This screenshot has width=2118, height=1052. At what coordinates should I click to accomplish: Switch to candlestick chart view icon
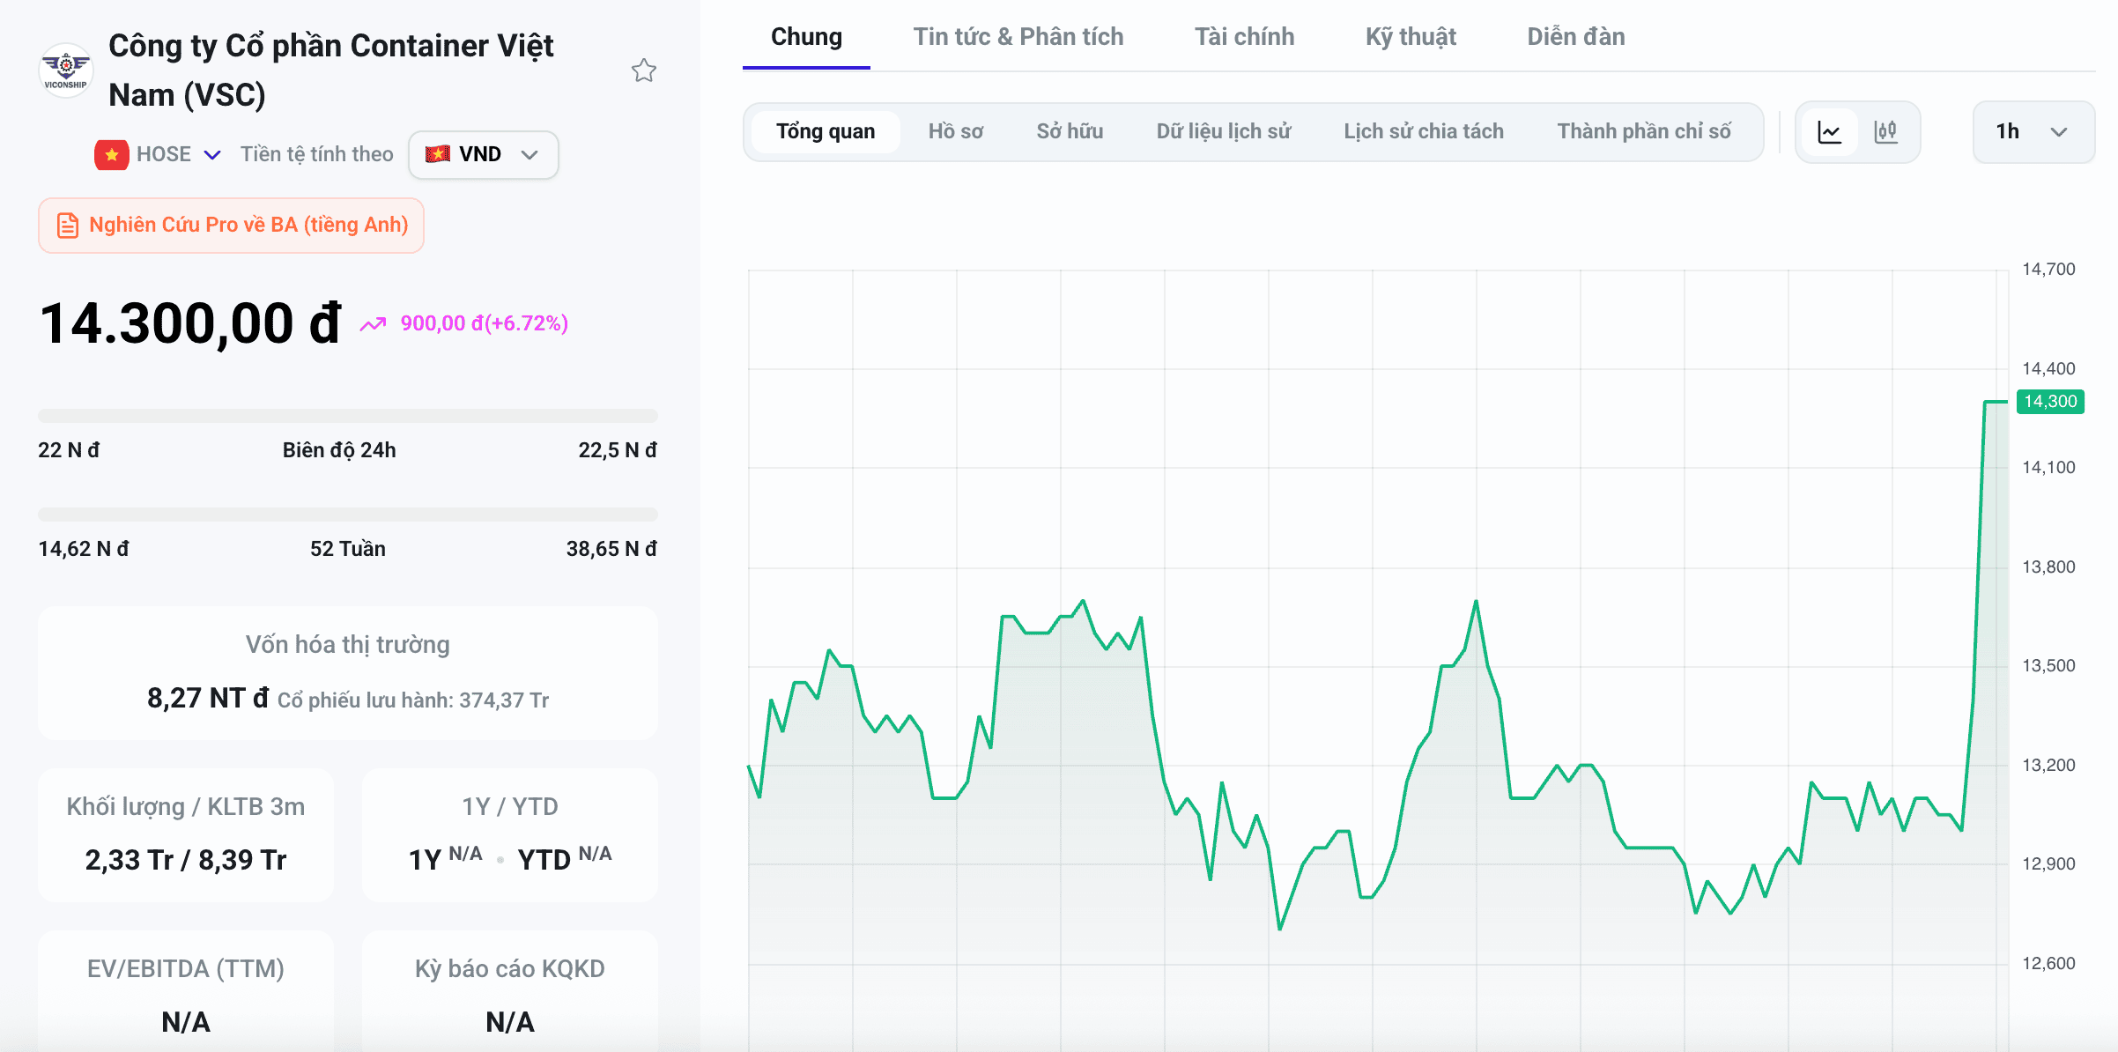click(x=1886, y=132)
